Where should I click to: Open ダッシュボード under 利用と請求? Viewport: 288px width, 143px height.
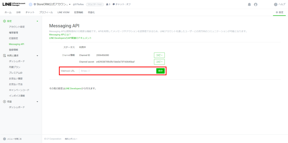(x=17, y=61)
